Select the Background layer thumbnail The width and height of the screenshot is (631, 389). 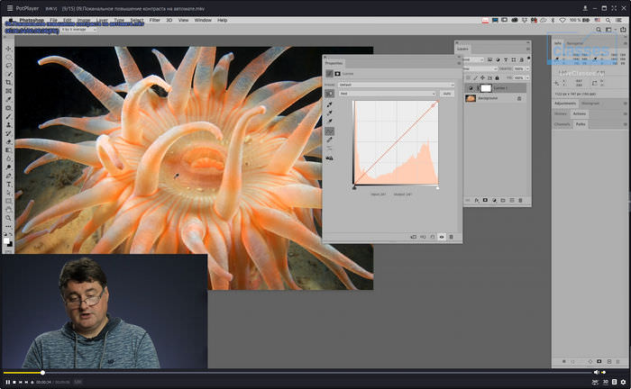pyautogui.click(x=471, y=98)
